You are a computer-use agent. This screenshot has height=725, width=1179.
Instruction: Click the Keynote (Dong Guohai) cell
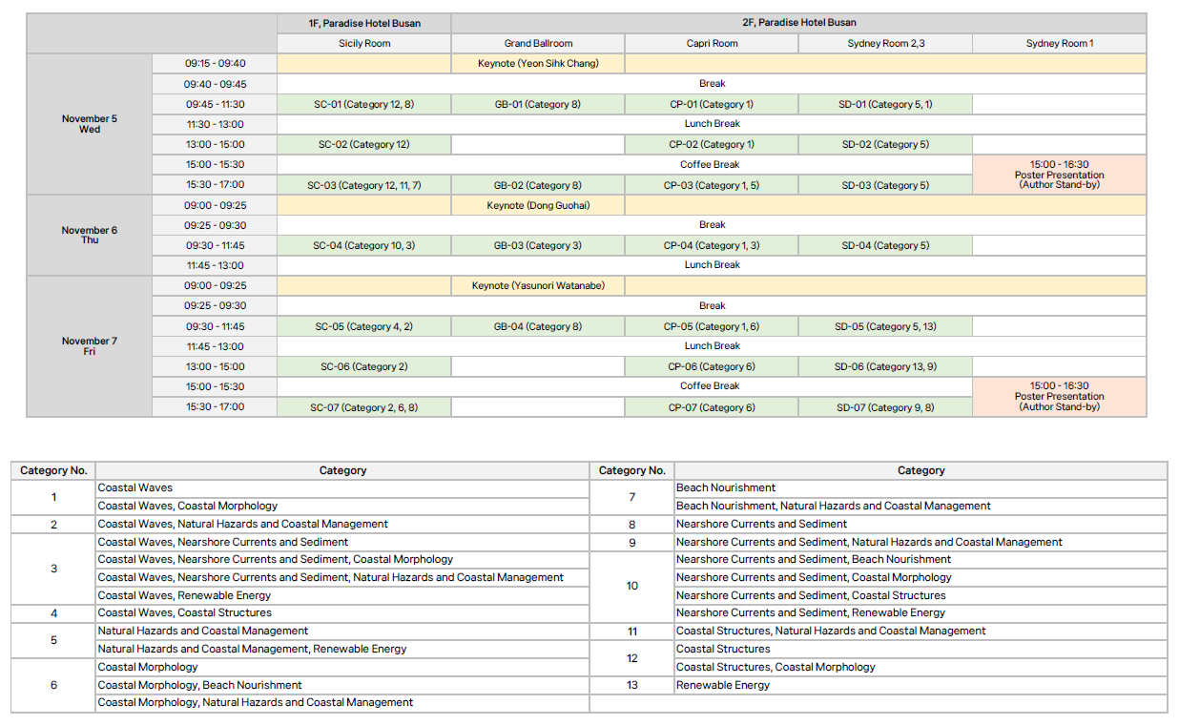pos(538,205)
